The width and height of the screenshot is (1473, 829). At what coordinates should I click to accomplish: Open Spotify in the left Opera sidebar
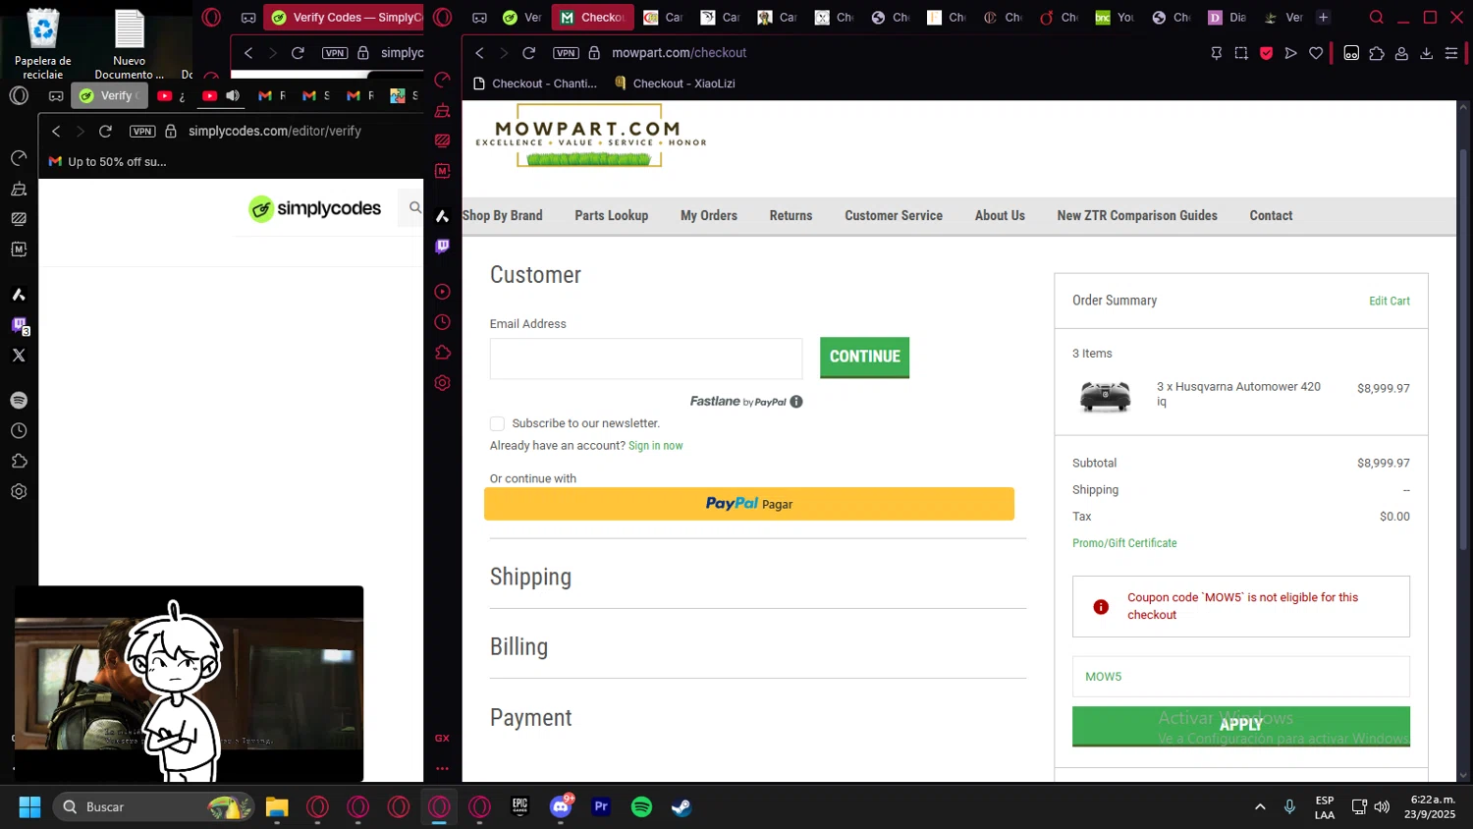pos(19,400)
